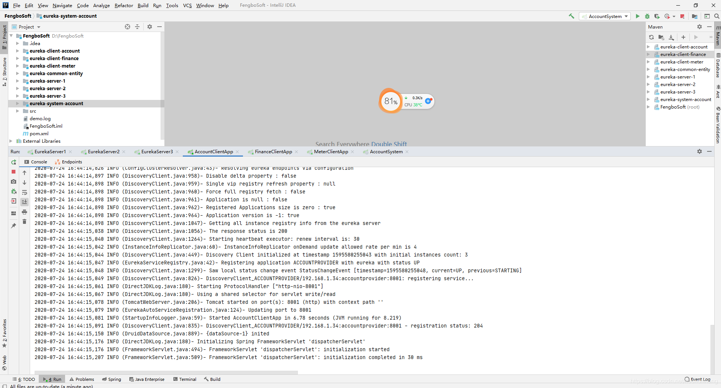This screenshot has width=721, height=388.
Task: Toggle scroll to end of console
Action: 24,202
